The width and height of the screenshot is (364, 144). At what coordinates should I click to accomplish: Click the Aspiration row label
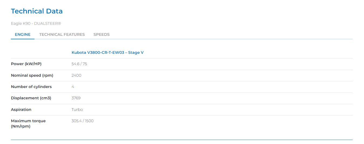pos(21,110)
